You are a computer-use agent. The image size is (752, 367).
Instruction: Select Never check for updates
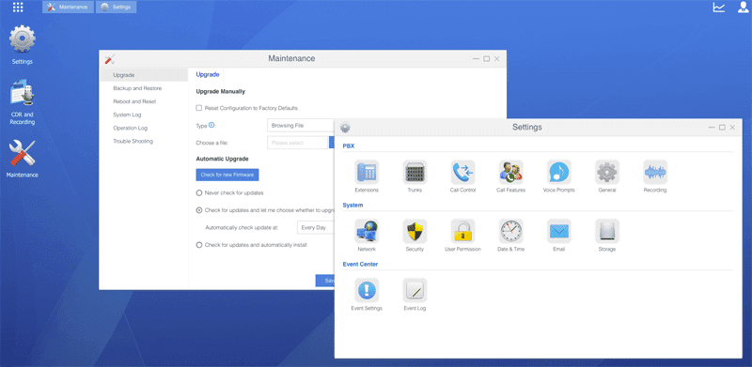199,192
